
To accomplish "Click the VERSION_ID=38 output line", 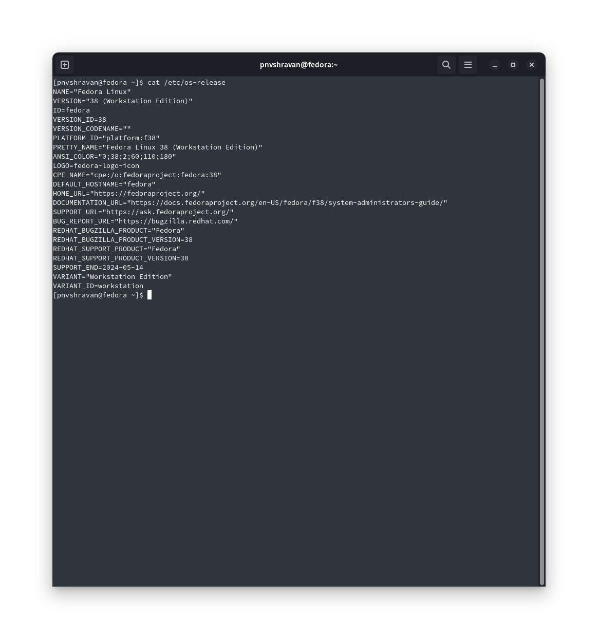I will coord(80,119).
